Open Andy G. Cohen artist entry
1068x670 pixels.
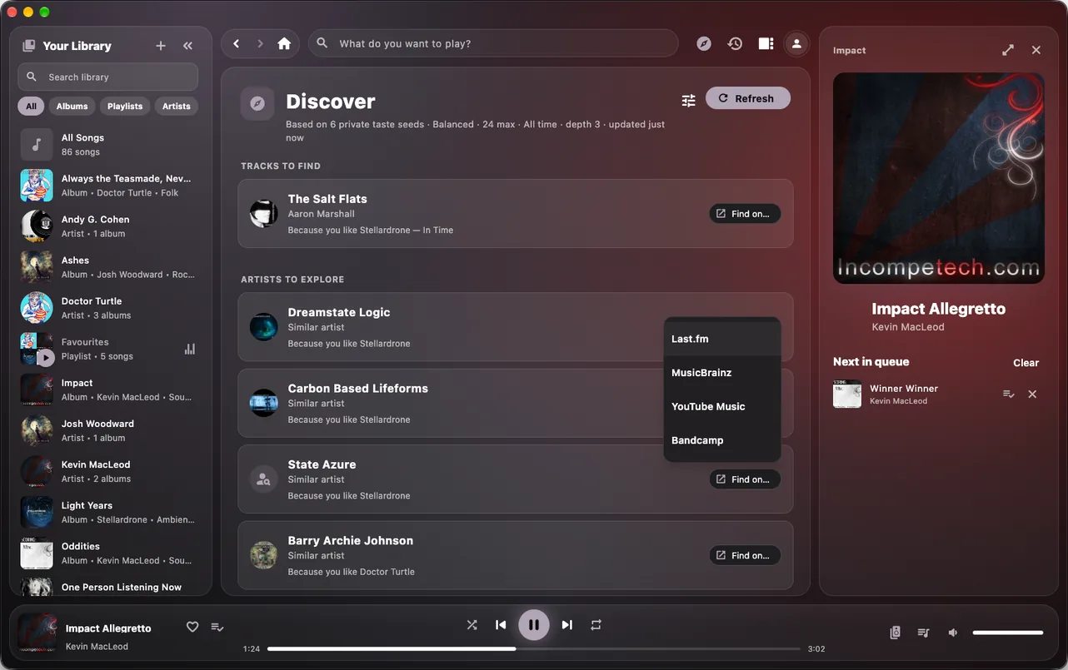(110, 226)
